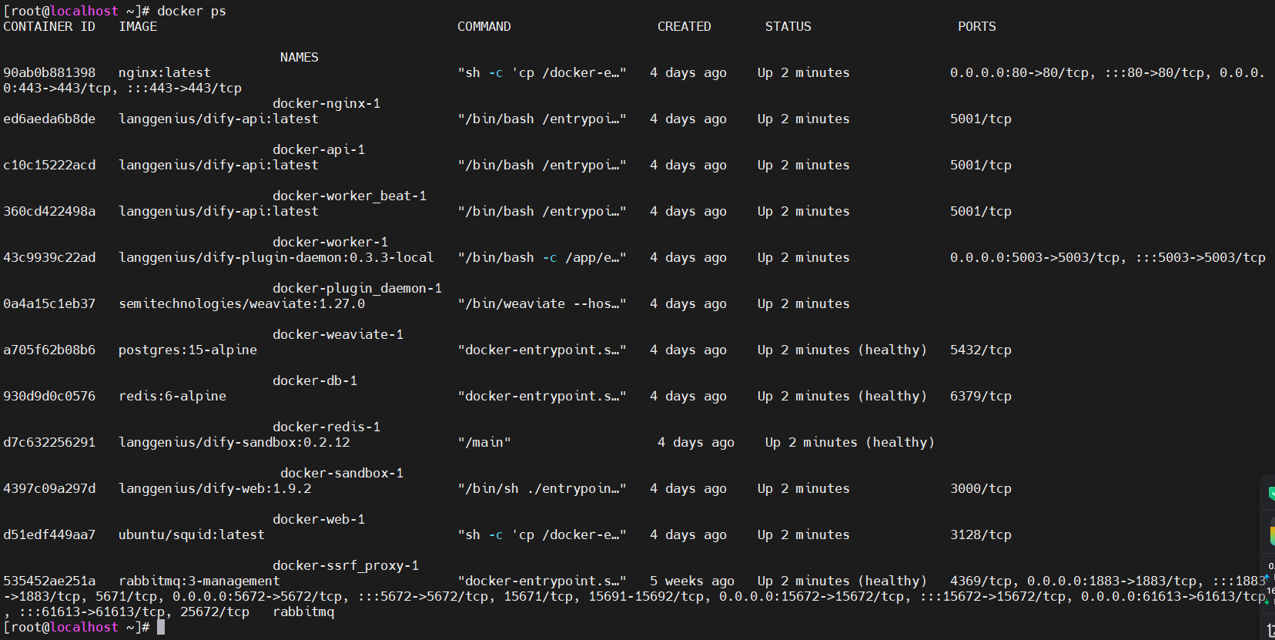Select the postgres:15-alpine image
The width and height of the screenshot is (1275, 640).
pyautogui.click(x=188, y=350)
